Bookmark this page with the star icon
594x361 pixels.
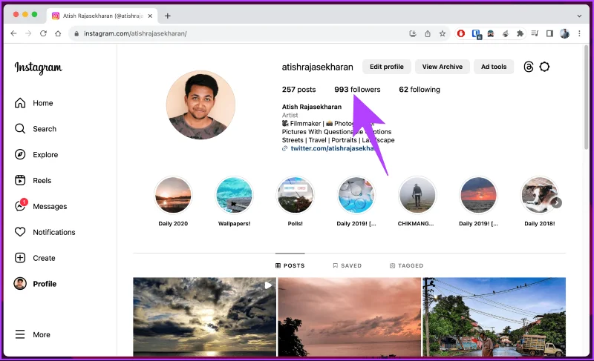(x=443, y=33)
